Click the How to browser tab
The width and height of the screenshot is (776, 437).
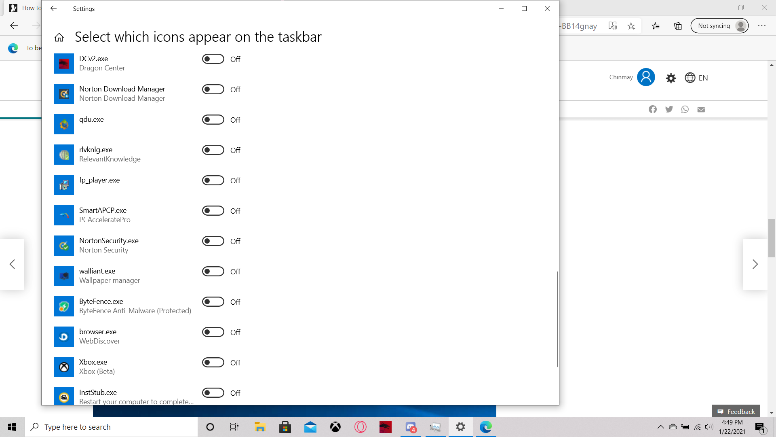[x=25, y=8]
